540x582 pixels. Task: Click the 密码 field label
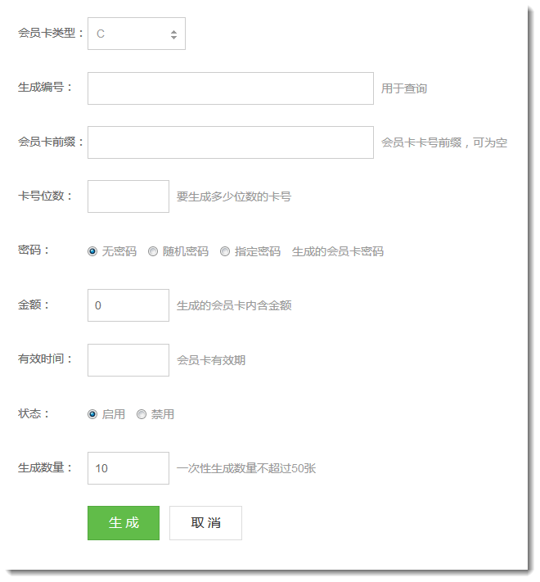pos(34,250)
